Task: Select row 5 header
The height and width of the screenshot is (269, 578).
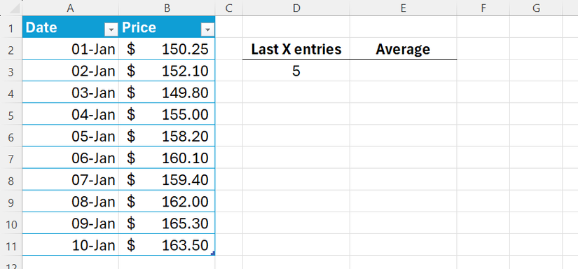Action: 11,114
